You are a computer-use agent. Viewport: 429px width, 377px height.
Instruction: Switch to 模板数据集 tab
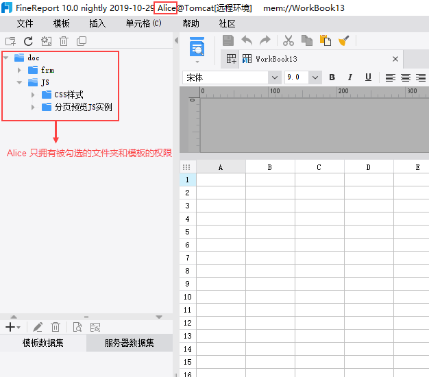pos(43,343)
